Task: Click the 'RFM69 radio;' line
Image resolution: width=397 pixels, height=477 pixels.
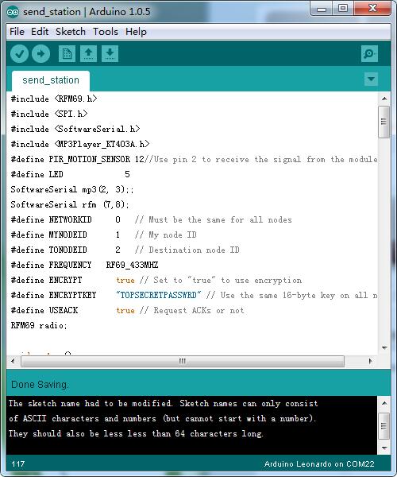Action: (39, 325)
